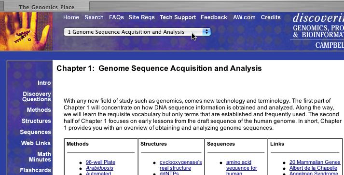Viewport: 344px width, 175px height.
Task: Open FAQs from the navigation bar
Action: pos(116,17)
